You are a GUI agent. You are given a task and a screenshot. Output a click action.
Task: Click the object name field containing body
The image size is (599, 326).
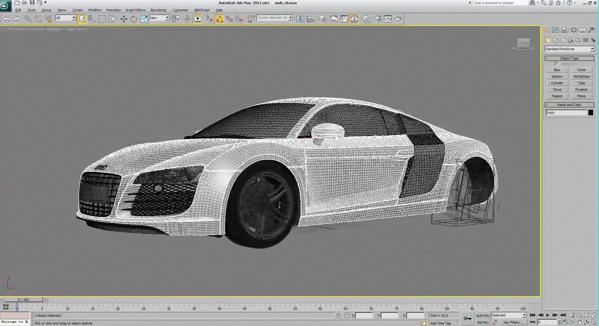[567, 113]
